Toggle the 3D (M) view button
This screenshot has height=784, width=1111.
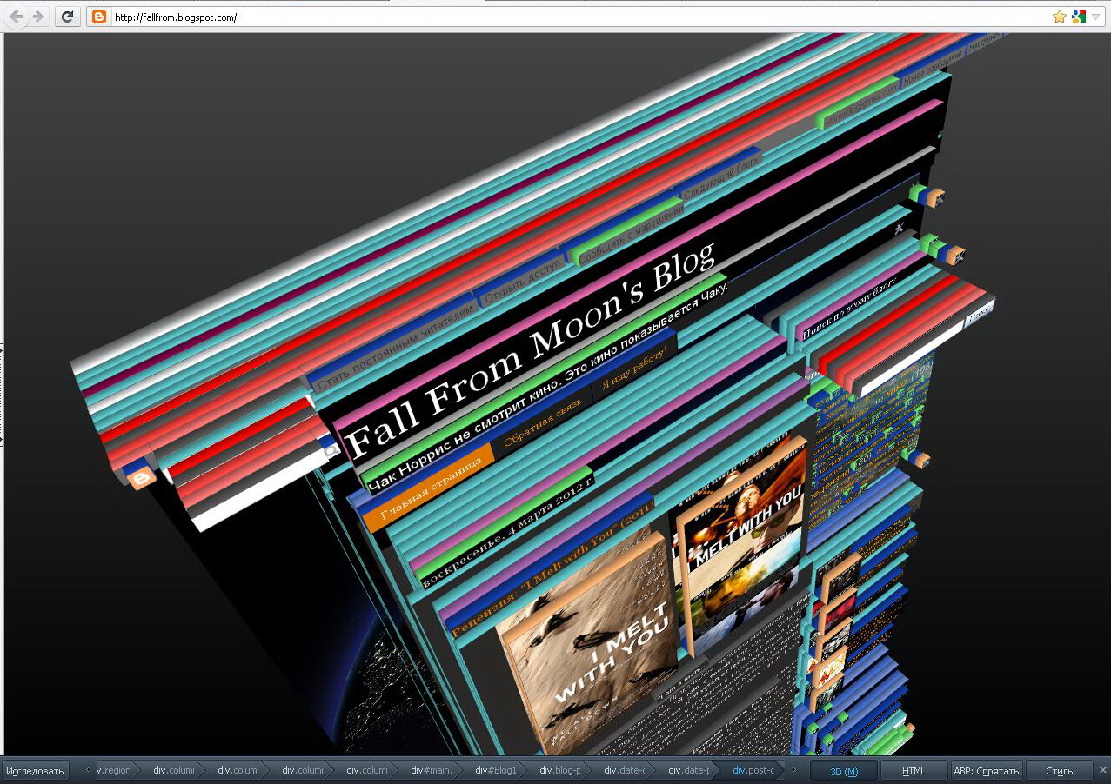[844, 771]
